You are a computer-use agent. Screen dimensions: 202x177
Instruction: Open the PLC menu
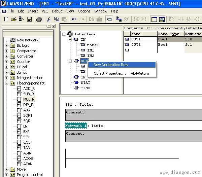coord(45,11)
